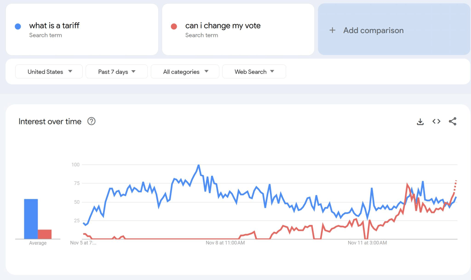Edit the 'what is a tariff' search term
The width and height of the screenshot is (471, 280).
[x=54, y=26]
